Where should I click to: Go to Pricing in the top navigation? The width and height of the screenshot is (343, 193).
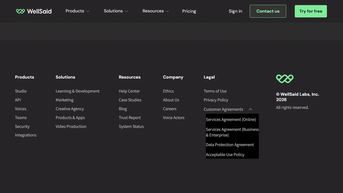point(189,11)
